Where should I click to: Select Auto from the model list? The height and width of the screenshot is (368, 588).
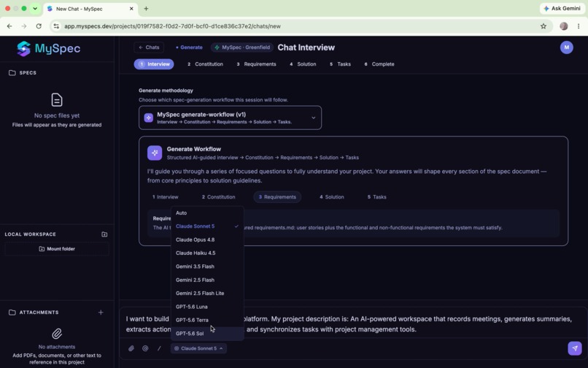tap(207, 213)
